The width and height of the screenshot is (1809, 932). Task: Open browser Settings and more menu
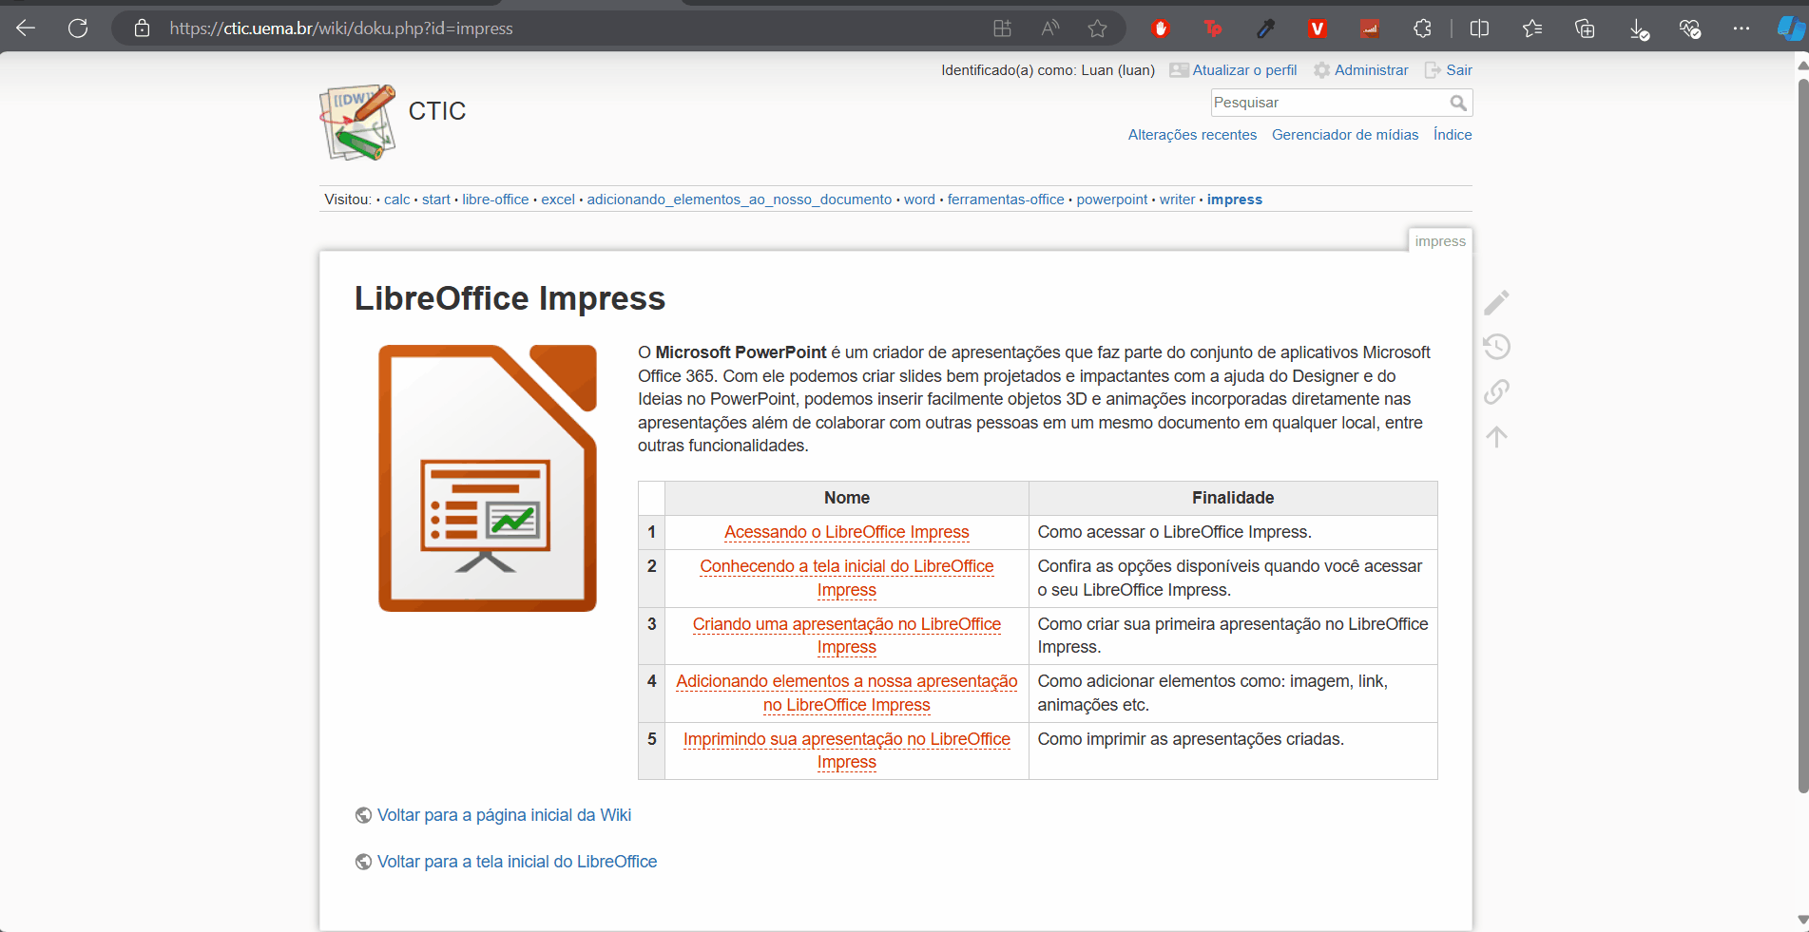click(1741, 29)
